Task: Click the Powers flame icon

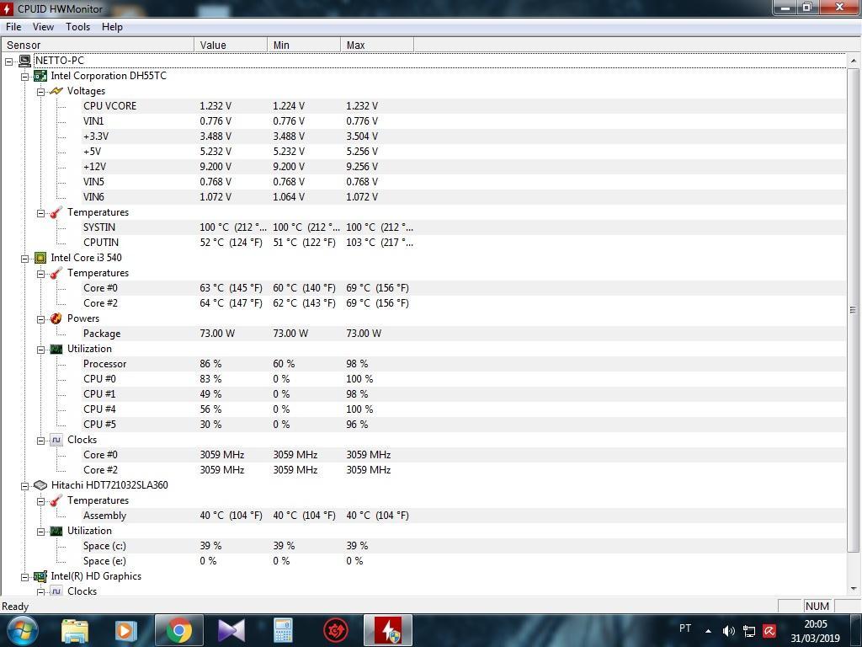Action: 56,318
